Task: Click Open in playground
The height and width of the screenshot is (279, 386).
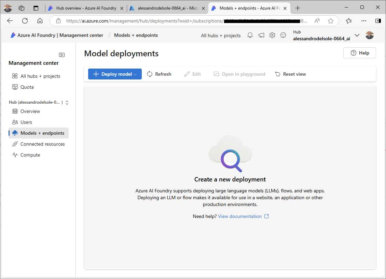Action: [x=239, y=74]
